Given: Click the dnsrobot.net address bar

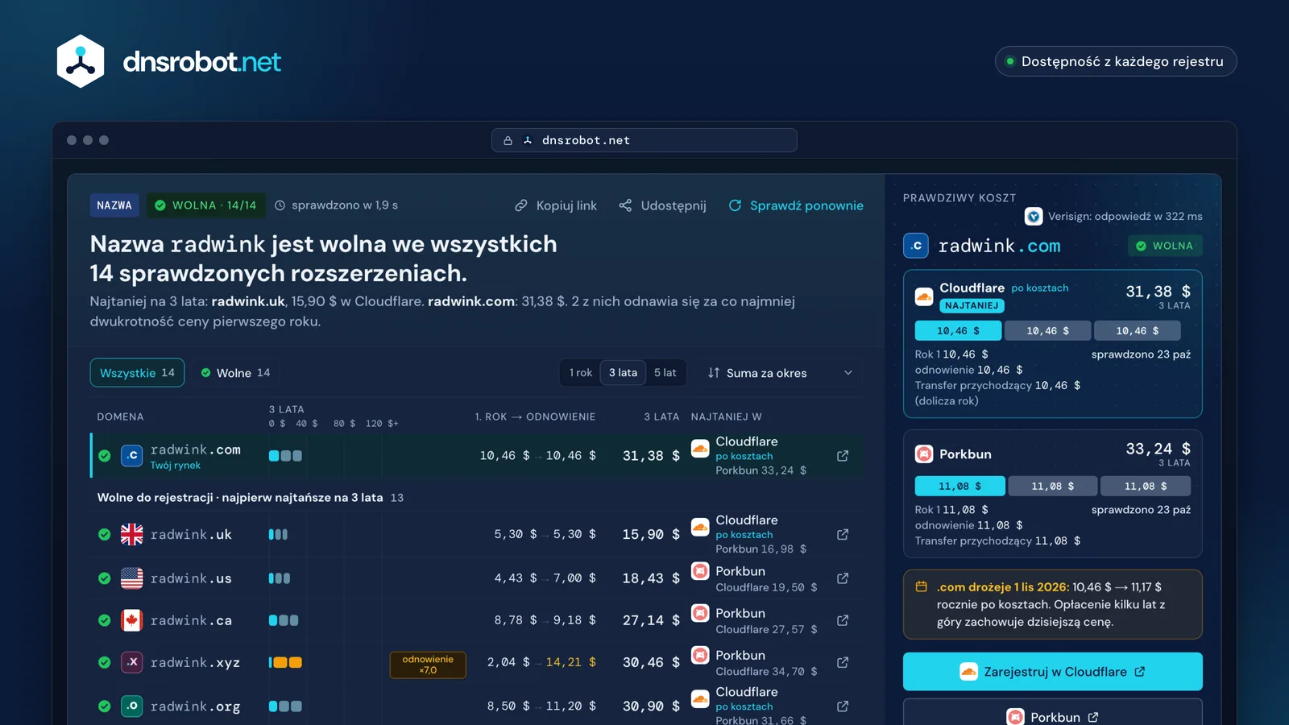Looking at the screenshot, I should [644, 140].
